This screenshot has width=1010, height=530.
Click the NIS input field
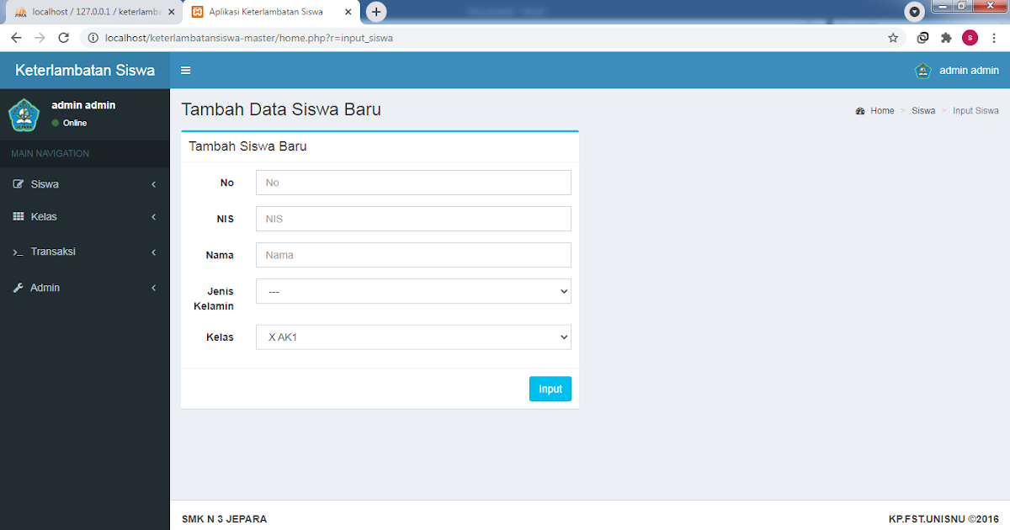(x=413, y=219)
